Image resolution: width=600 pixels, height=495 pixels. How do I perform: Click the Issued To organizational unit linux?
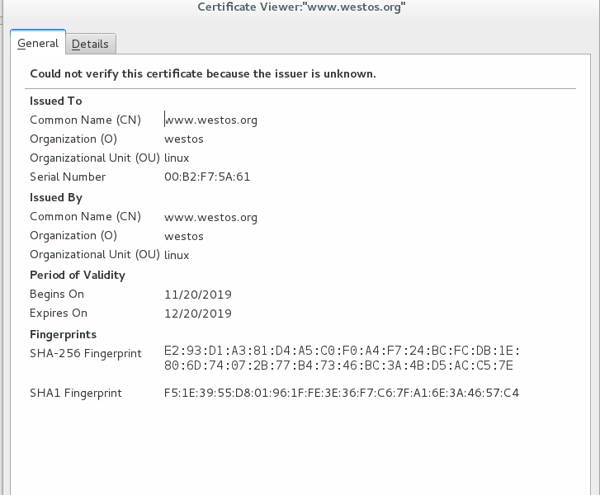[x=177, y=158]
